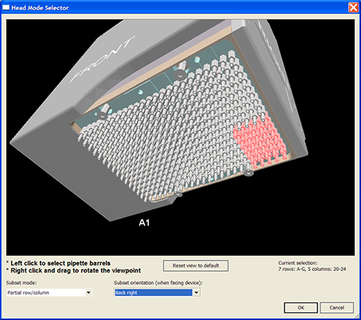Image resolution: width=361 pixels, height=320 pixels.
Task: Click the bottom-right screw below the red barrels
Action: click(x=249, y=173)
